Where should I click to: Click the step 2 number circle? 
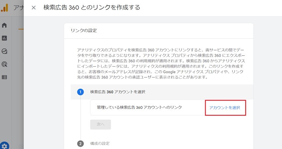point(80,143)
